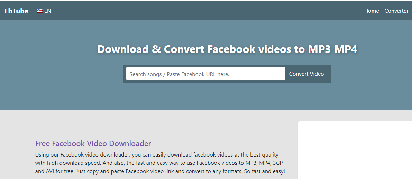
Task: Click the paragraph starting 'Using our Facebook video downloader'
Action: point(160,163)
